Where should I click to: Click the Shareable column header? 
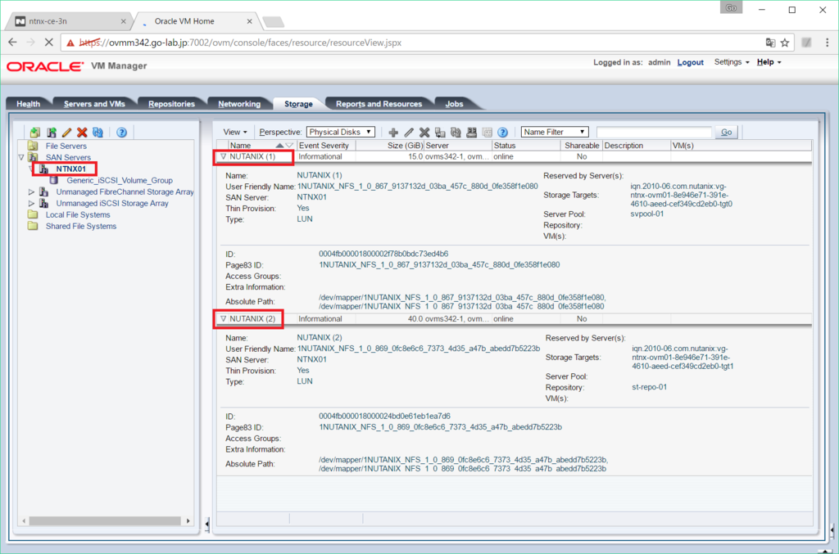[x=582, y=146]
